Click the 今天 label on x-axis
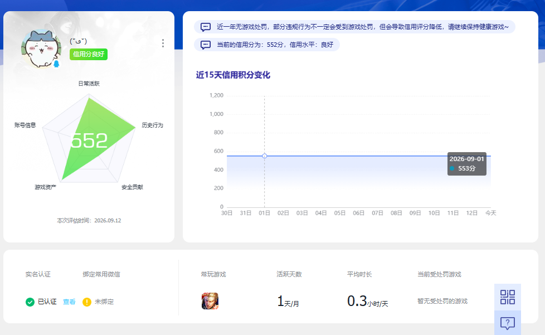 (x=491, y=213)
